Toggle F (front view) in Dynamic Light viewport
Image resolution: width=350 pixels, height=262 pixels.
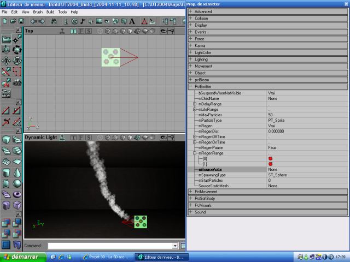pos(81,138)
